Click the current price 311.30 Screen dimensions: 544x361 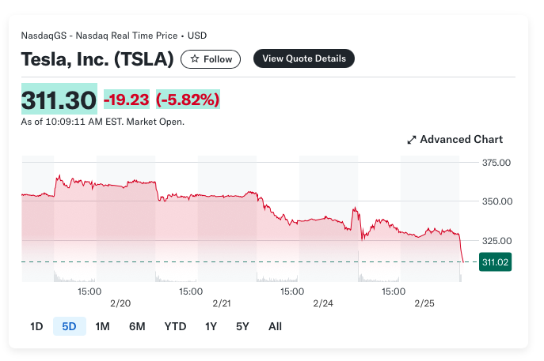click(x=59, y=100)
